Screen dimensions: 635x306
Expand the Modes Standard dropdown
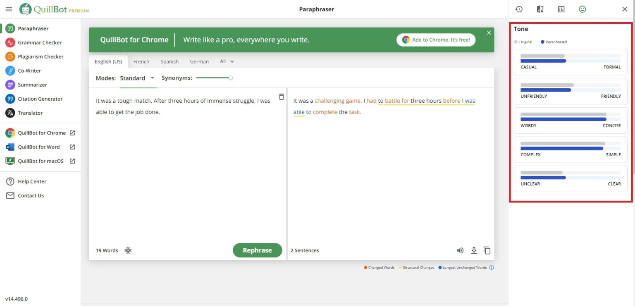pos(137,78)
